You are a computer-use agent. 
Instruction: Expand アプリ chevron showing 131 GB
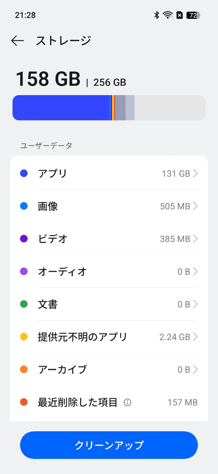click(x=195, y=173)
